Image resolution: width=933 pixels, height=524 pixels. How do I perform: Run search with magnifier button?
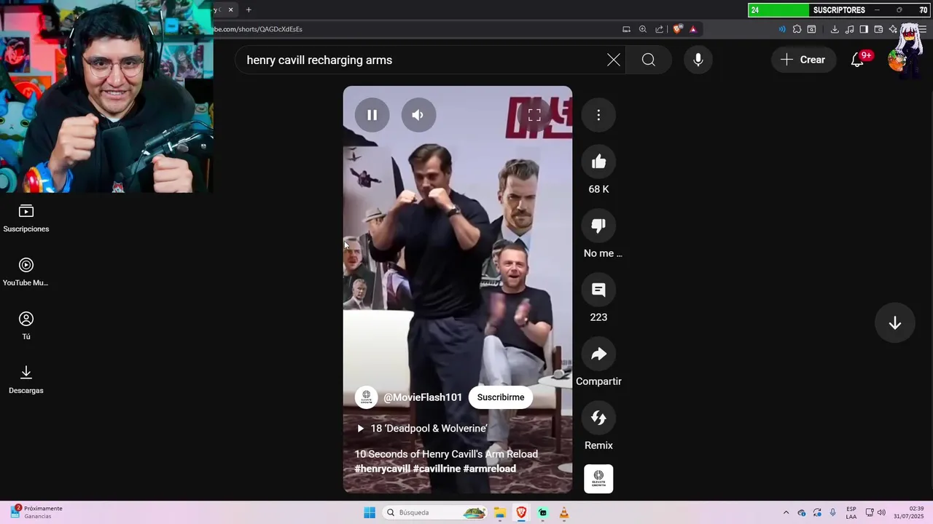(649, 60)
